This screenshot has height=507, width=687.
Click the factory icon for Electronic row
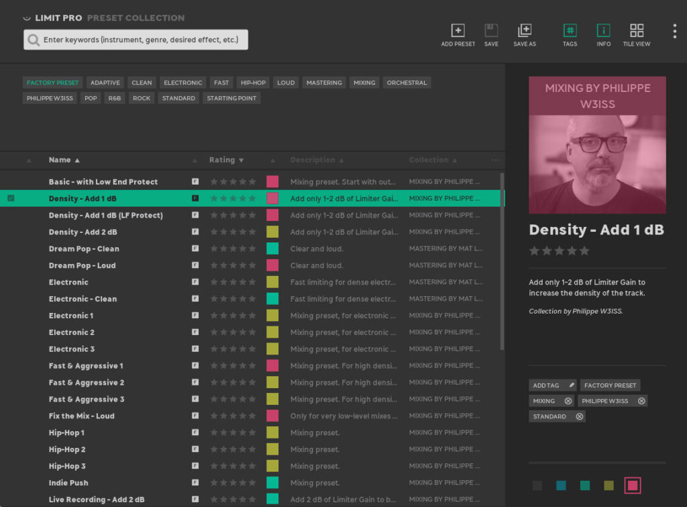coord(195,282)
